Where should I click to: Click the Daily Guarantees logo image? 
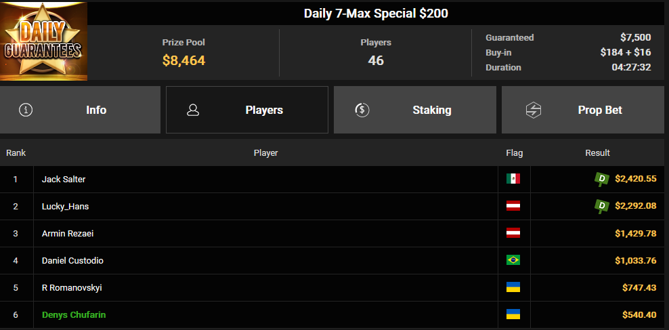click(x=43, y=41)
